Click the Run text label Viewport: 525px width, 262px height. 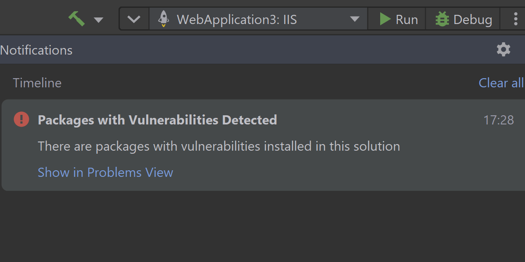point(407,20)
